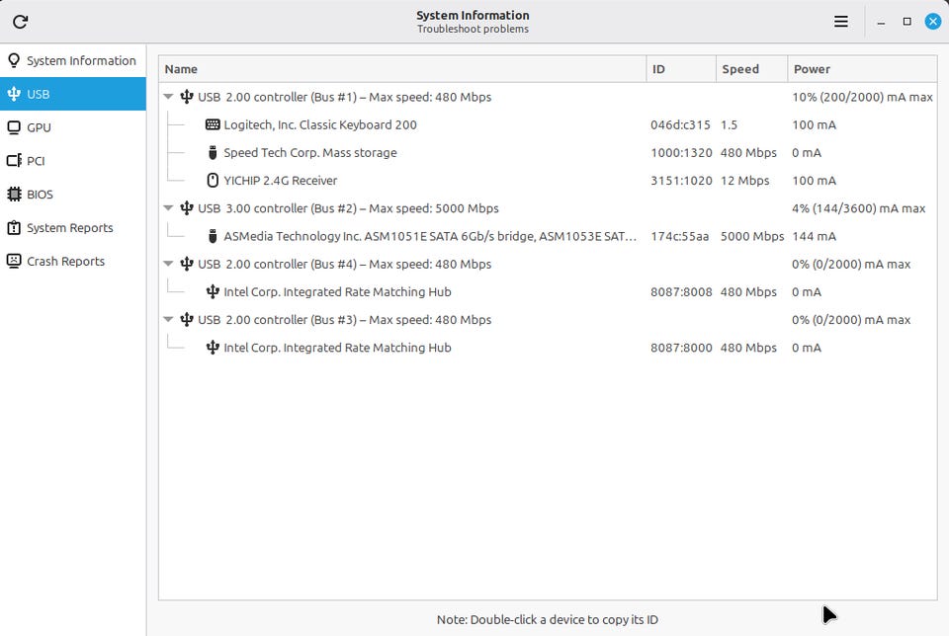
Task: Click the mouse icon beside YICHIP 2.4G Receiver
Action: coord(213,181)
